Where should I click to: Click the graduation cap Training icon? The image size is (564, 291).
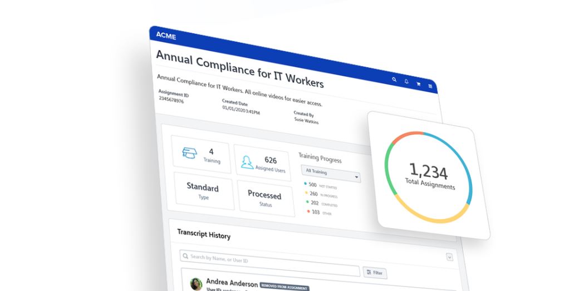point(189,152)
